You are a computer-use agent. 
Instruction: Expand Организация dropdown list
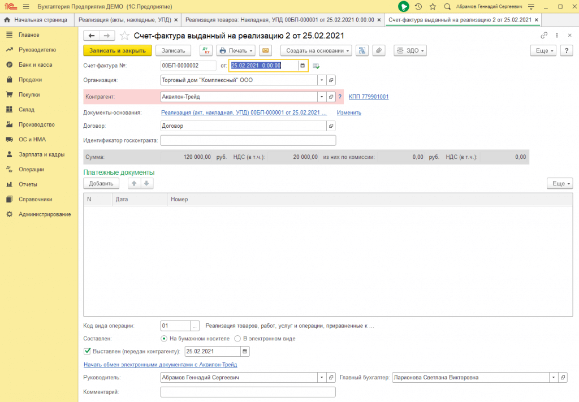tap(322, 80)
